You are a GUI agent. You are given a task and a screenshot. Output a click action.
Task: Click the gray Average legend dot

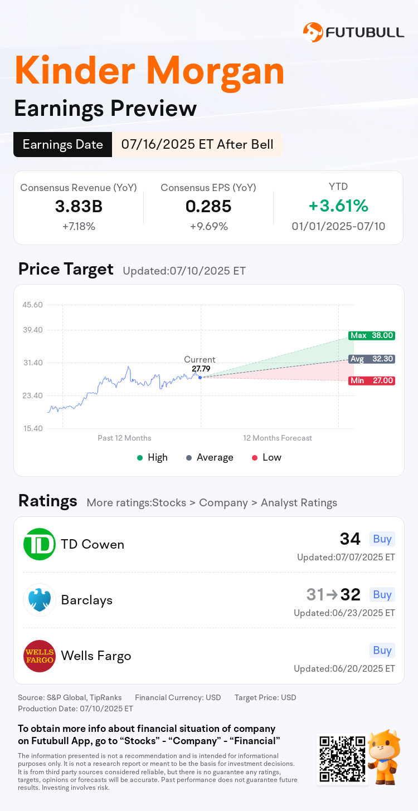coord(189,457)
